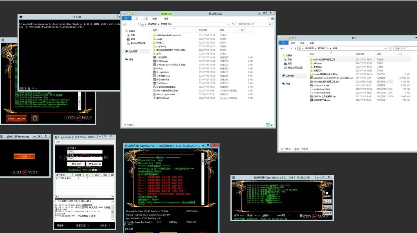The width and height of the screenshot is (417, 233).
Task: Click the first 127.0.0.1 input field in LoginGate
Action: (84, 152)
